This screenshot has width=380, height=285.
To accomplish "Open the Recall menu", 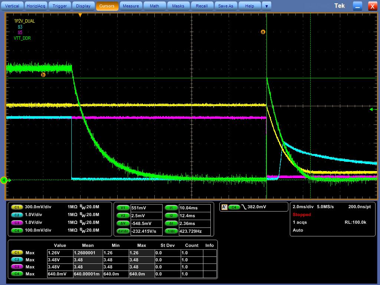I will (x=202, y=6).
